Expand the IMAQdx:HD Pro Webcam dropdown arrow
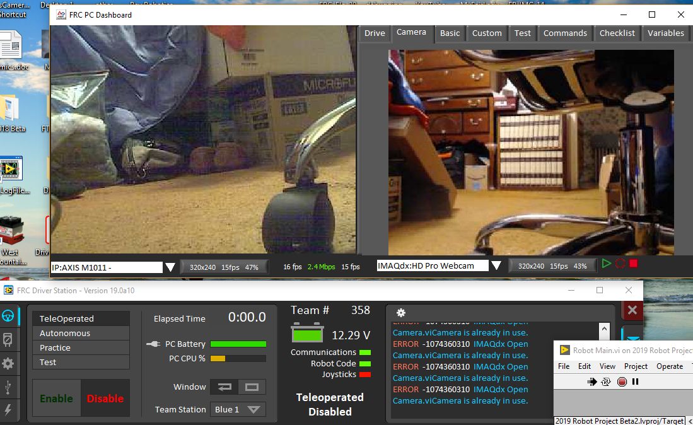 pos(496,265)
